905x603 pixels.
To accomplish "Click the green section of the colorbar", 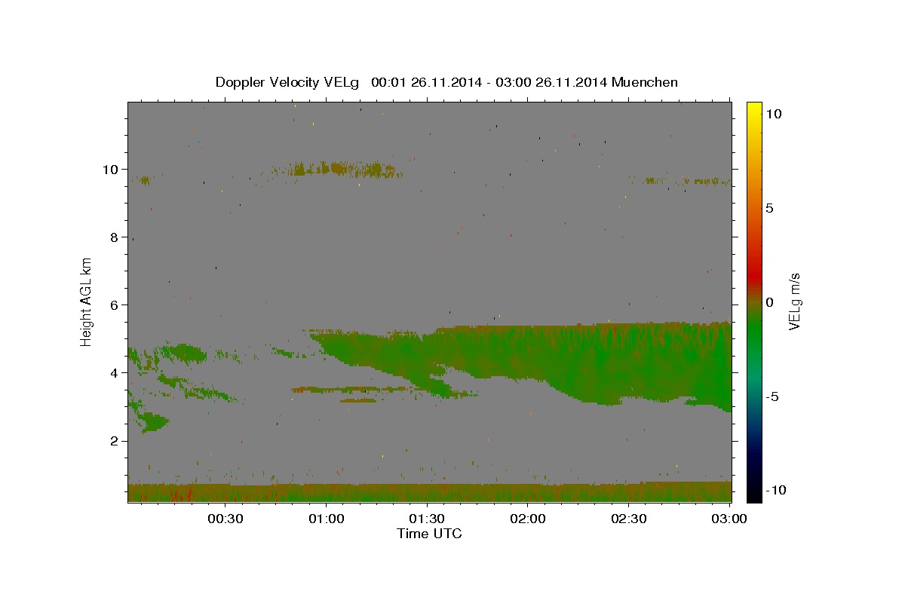I will point(754,332).
